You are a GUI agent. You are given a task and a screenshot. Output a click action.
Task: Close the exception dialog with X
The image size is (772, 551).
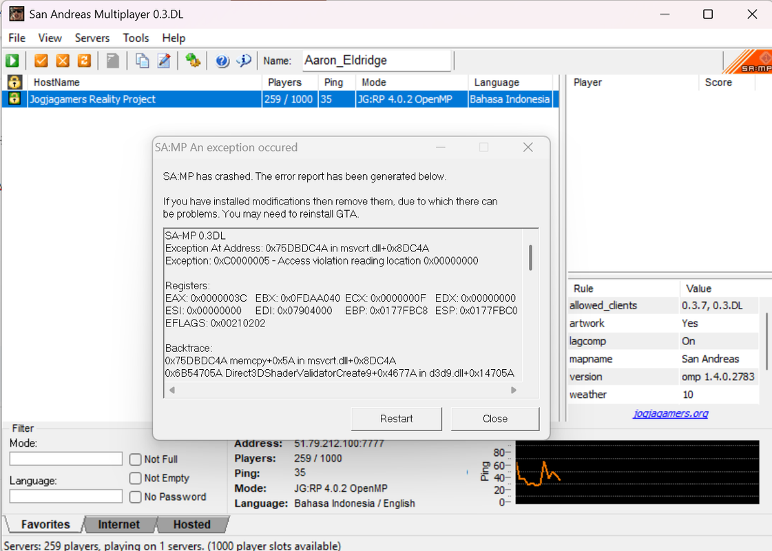pyautogui.click(x=528, y=147)
